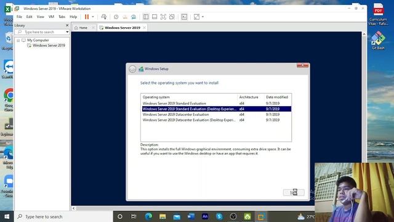Open the Edit menu
394x222 pixels.
30,17
